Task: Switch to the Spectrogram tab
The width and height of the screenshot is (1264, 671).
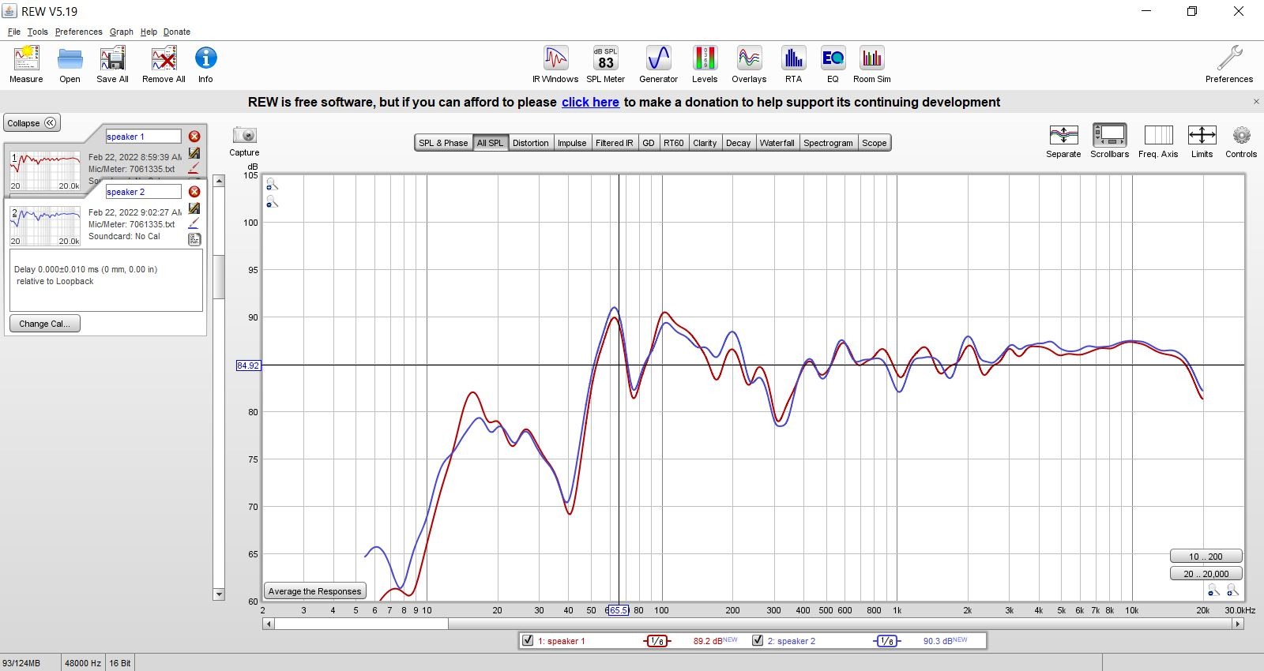Action: [828, 143]
